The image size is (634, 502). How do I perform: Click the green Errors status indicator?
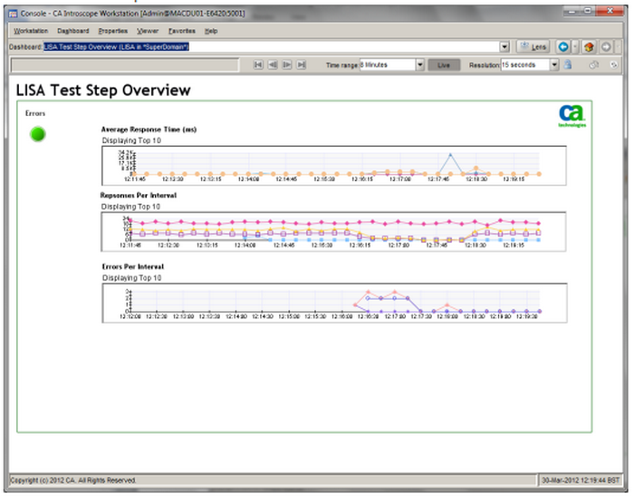tap(38, 134)
